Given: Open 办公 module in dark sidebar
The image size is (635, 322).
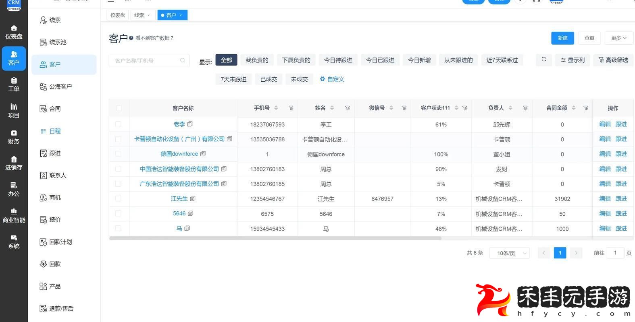Looking at the screenshot, I should (14, 189).
